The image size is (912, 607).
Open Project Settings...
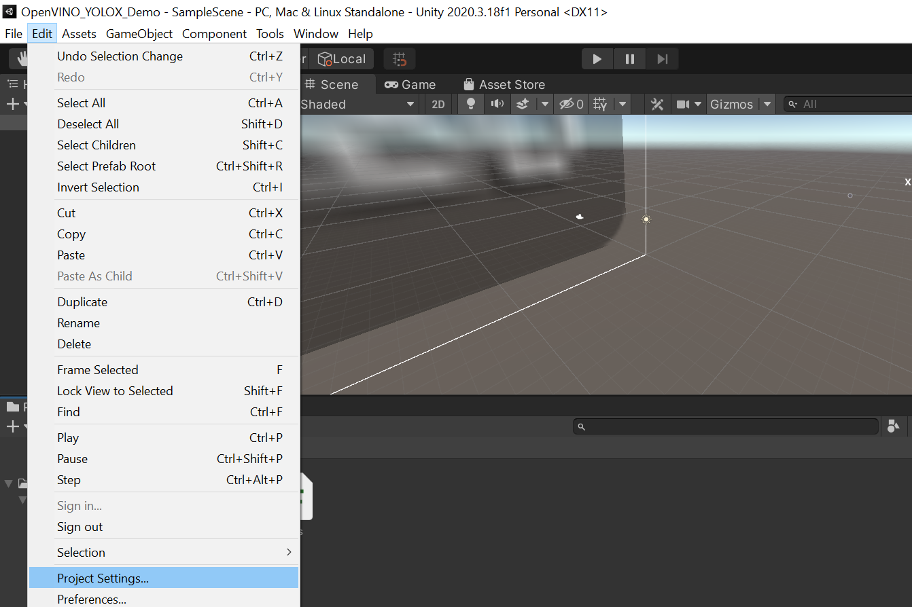pyautogui.click(x=164, y=578)
